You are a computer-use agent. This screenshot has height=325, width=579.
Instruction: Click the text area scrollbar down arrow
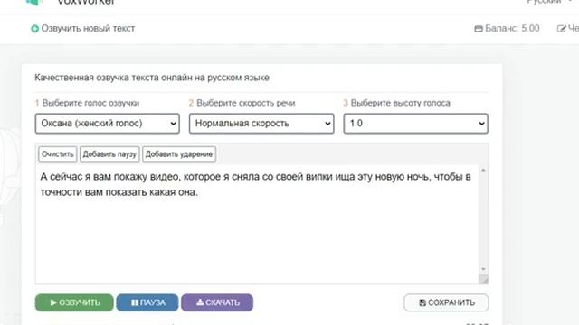pos(483,269)
